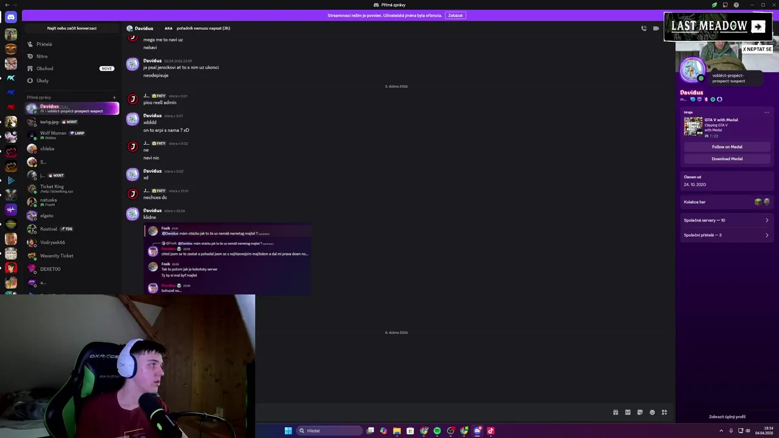The width and height of the screenshot is (779, 438).
Task: Click Zakázat to disable streamer mode
Action: tap(455, 15)
